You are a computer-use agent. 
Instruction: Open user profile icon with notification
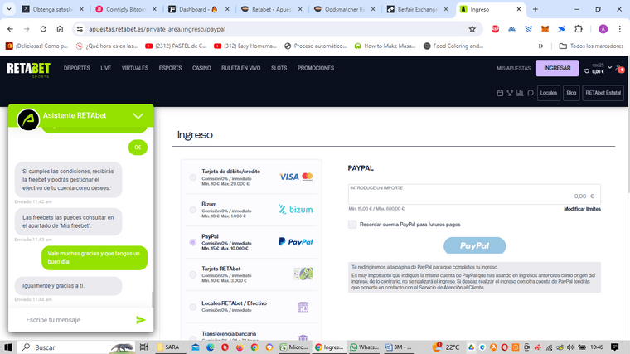(x=619, y=69)
